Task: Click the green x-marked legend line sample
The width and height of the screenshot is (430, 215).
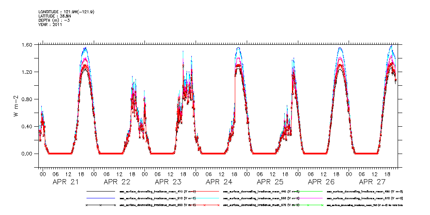Action: point(308,205)
